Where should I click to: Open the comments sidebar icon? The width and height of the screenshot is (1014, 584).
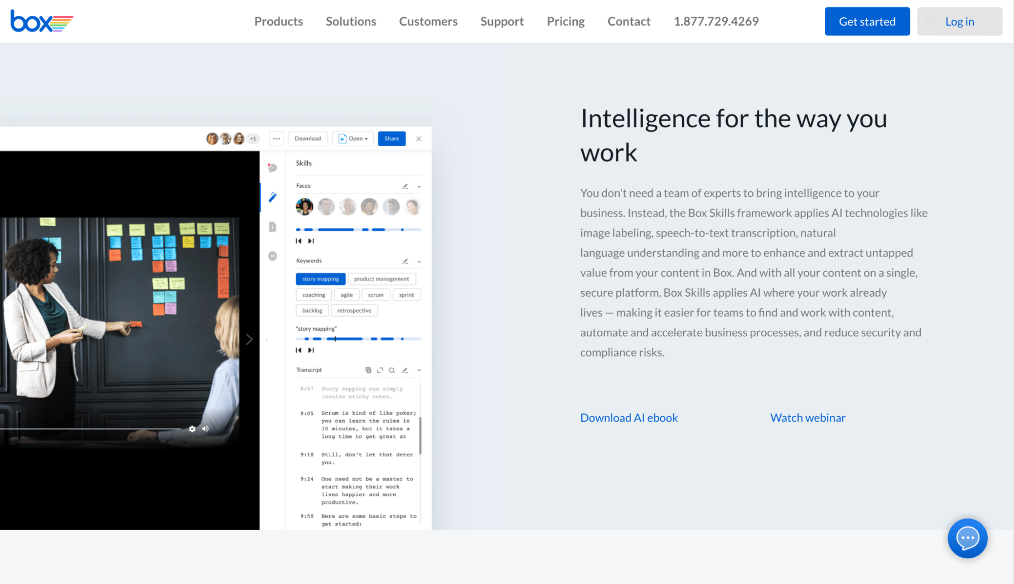click(272, 167)
